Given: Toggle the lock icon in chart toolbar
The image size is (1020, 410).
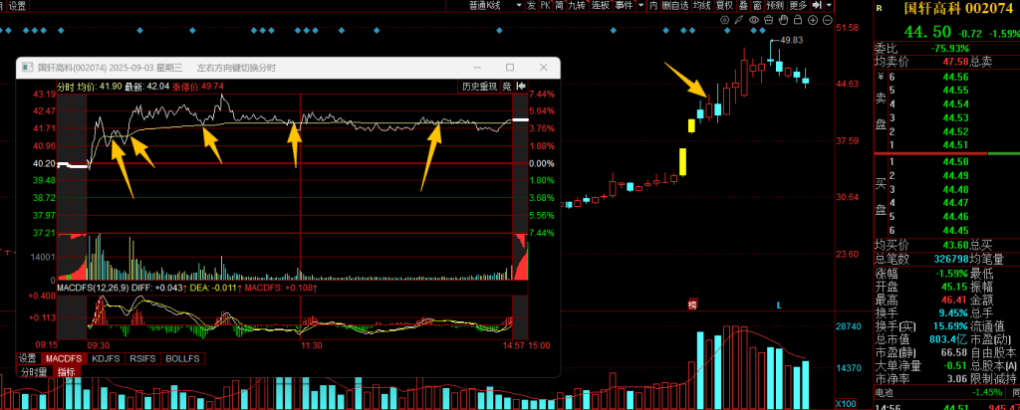Looking at the screenshot, I should click(797, 19).
